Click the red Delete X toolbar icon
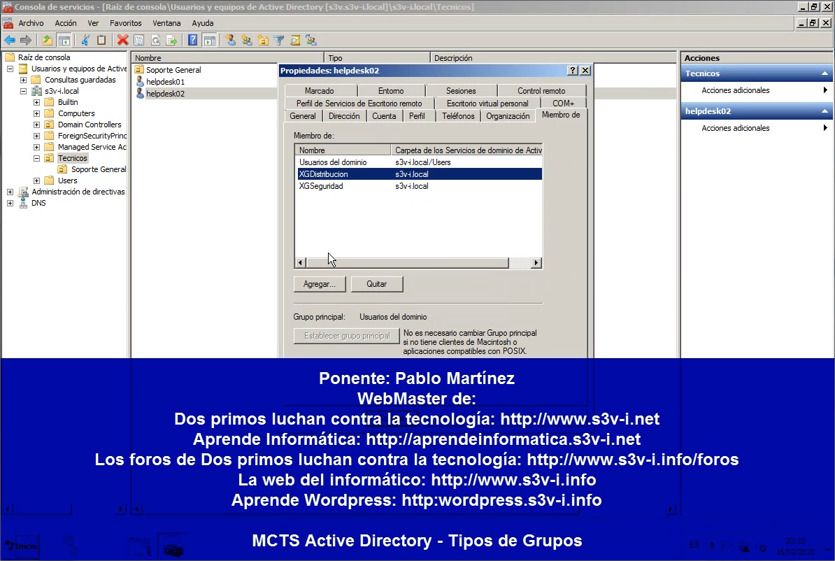The width and height of the screenshot is (835, 561). tap(122, 40)
